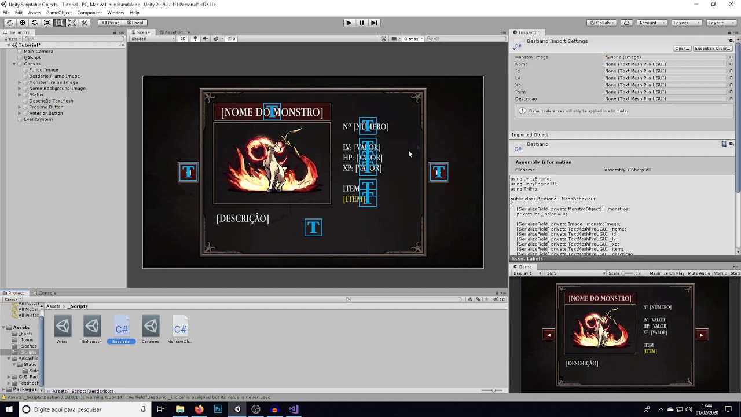
Task: Expand Proximo.Button in Hierarchy
Action: click(20, 107)
